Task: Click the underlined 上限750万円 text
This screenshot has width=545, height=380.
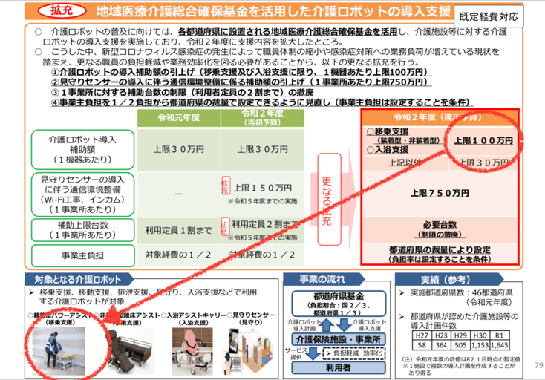Action: point(440,193)
